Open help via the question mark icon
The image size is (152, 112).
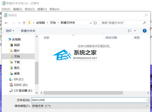pos(144,31)
